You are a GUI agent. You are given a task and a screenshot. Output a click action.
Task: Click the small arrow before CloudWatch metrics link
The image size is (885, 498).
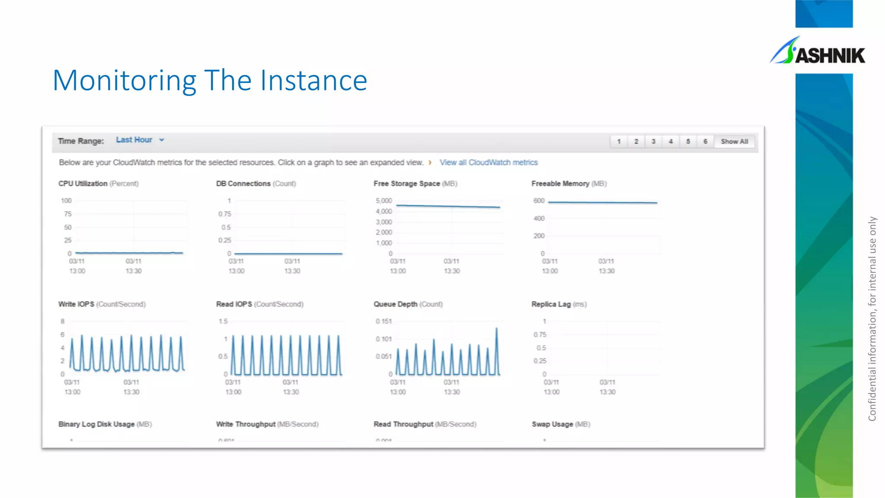point(430,163)
